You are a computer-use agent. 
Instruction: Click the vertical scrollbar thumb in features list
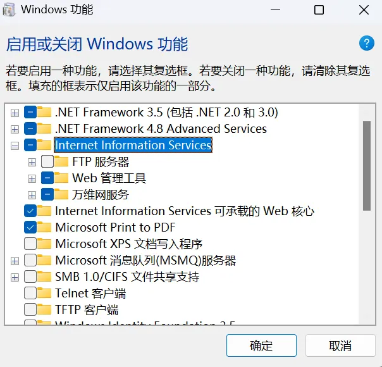tap(366, 165)
